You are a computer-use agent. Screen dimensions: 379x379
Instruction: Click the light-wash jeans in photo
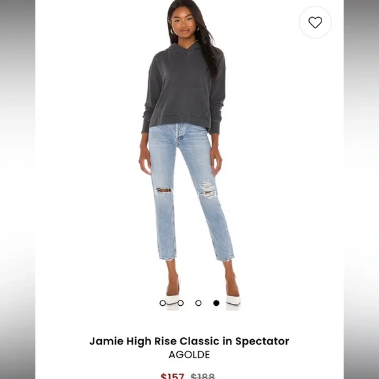(189, 192)
